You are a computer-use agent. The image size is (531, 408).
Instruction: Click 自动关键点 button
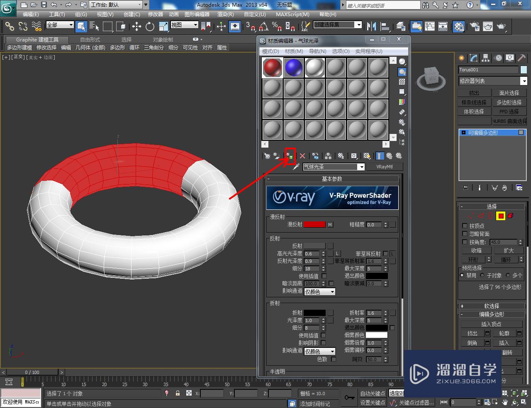(373, 393)
